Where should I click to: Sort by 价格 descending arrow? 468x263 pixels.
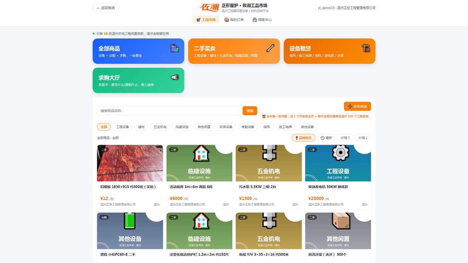tap(363, 138)
